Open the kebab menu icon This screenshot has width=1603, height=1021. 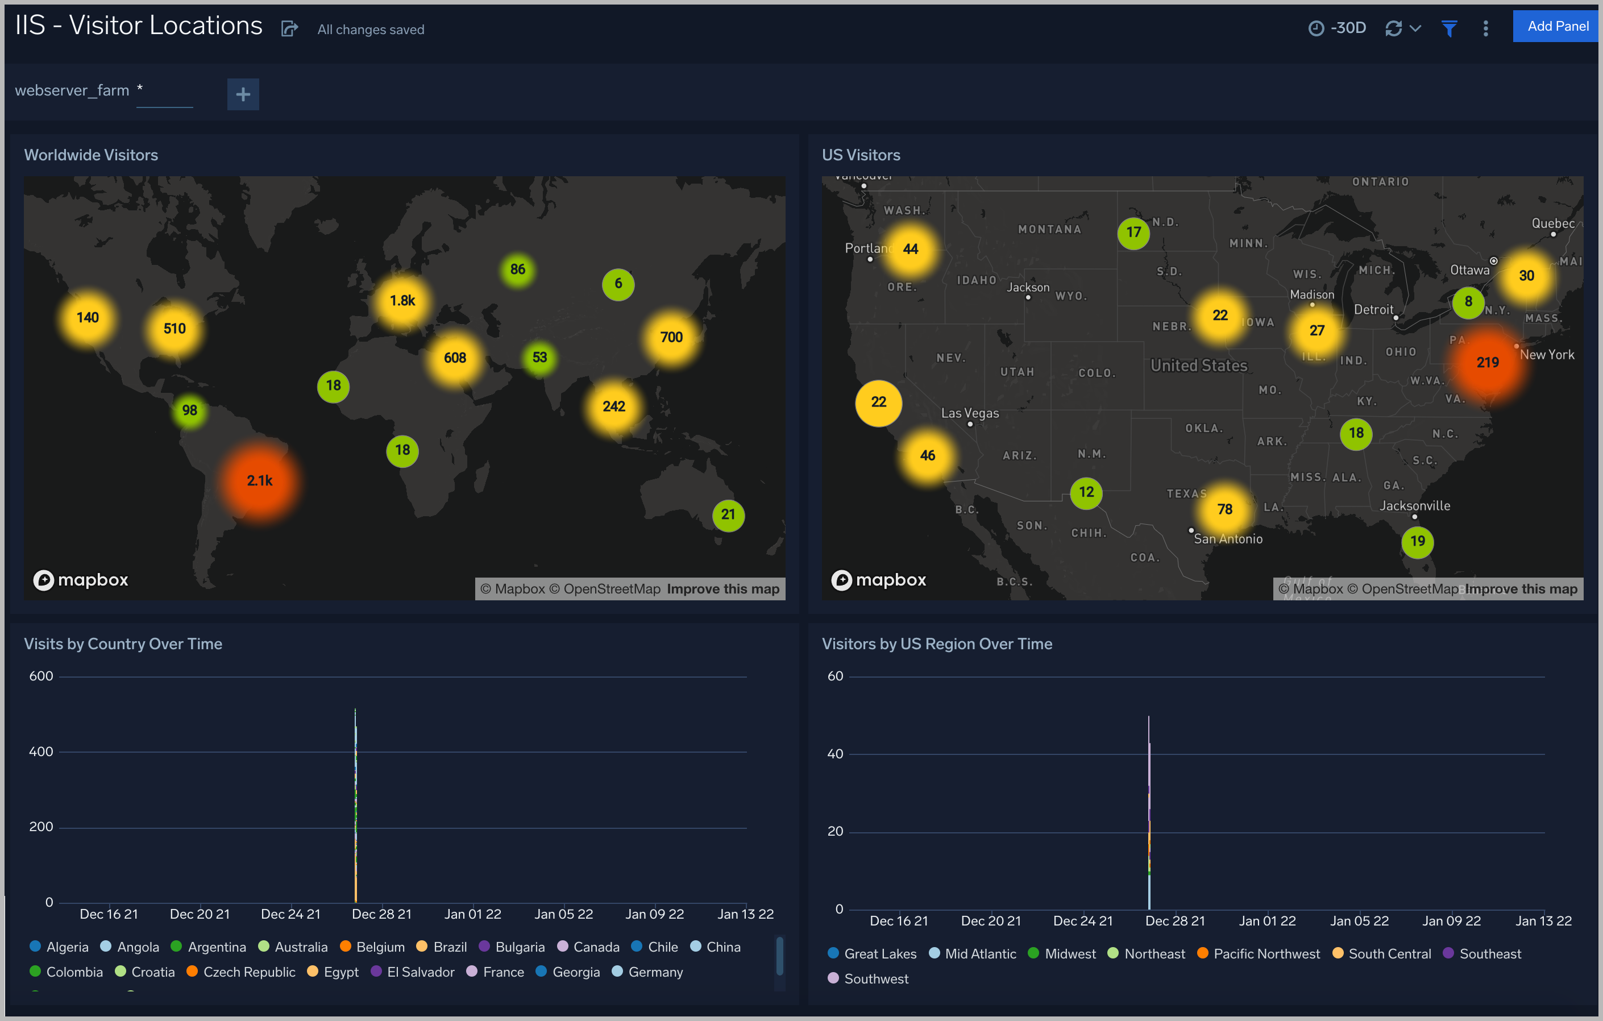pyautogui.click(x=1485, y=28)
